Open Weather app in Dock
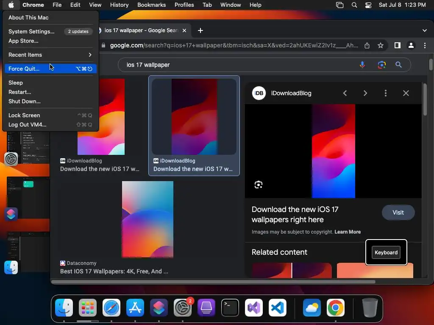434x325 pixels. [312, 308]
